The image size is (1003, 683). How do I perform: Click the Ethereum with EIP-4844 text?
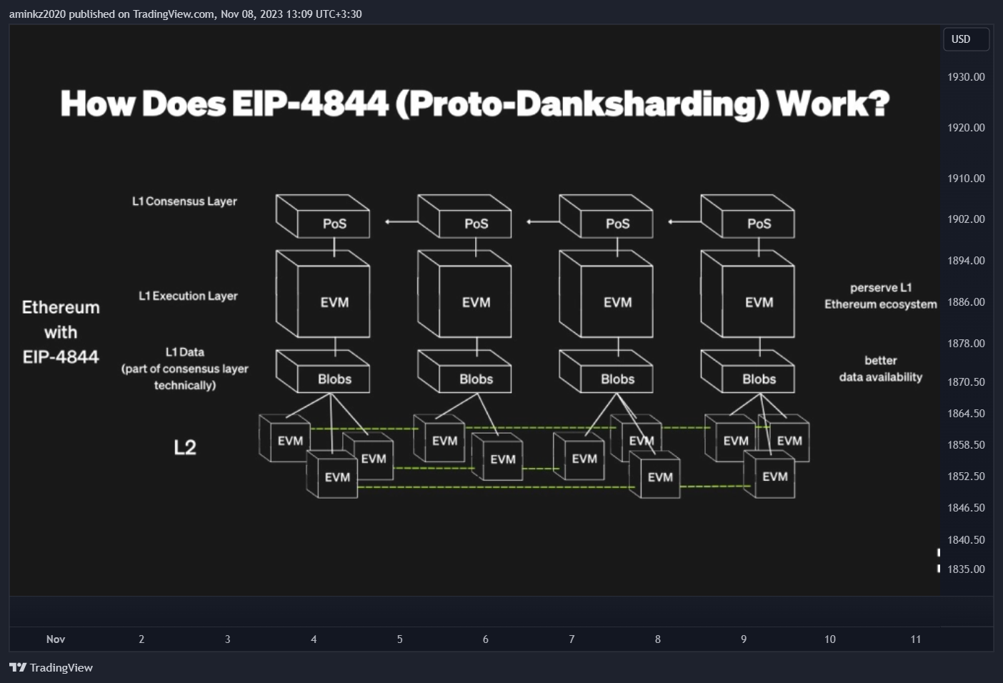(x=61, y=332)
